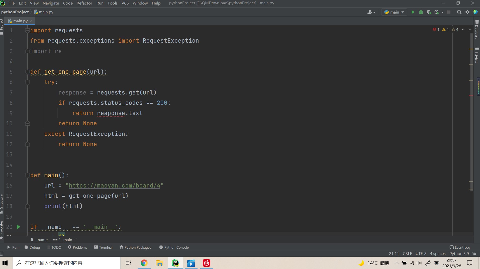Open the Python Packages tool window

coord(135,247)
